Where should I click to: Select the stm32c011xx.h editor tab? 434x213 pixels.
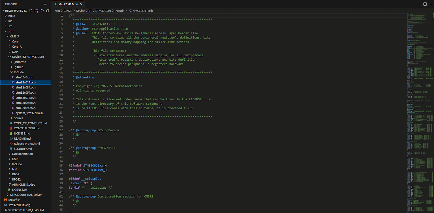(x=68, y=4)
